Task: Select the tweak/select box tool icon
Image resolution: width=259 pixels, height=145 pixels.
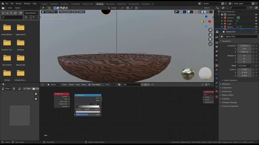Action: point(49,8)
